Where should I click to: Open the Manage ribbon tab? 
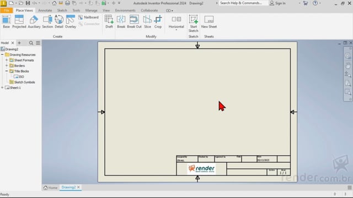coord(91,10)
